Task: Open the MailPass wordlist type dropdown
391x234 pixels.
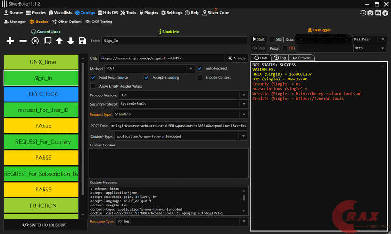Action: tap(382, 39)
